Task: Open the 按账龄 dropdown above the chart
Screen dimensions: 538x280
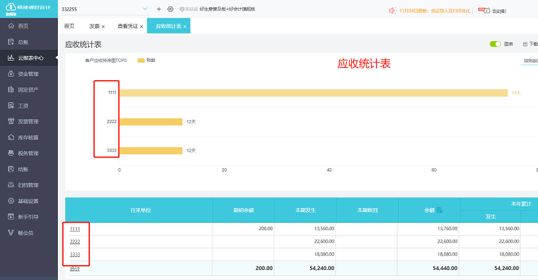Action: [x=530, y=61]
